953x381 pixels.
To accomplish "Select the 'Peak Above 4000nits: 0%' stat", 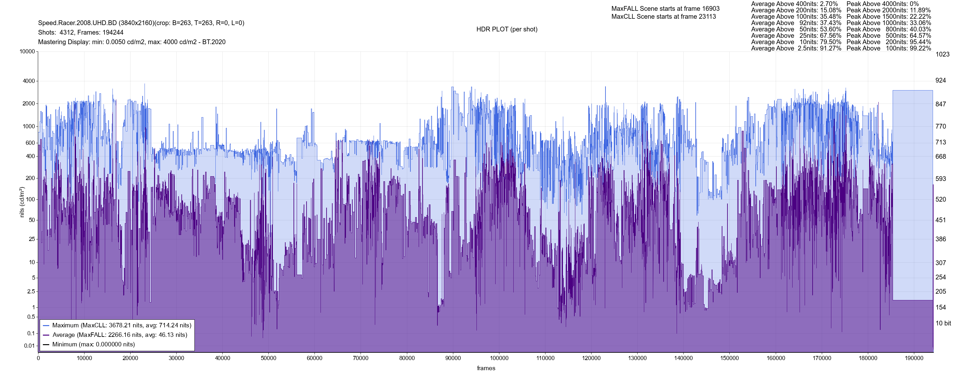I will [x=882, y=4].
